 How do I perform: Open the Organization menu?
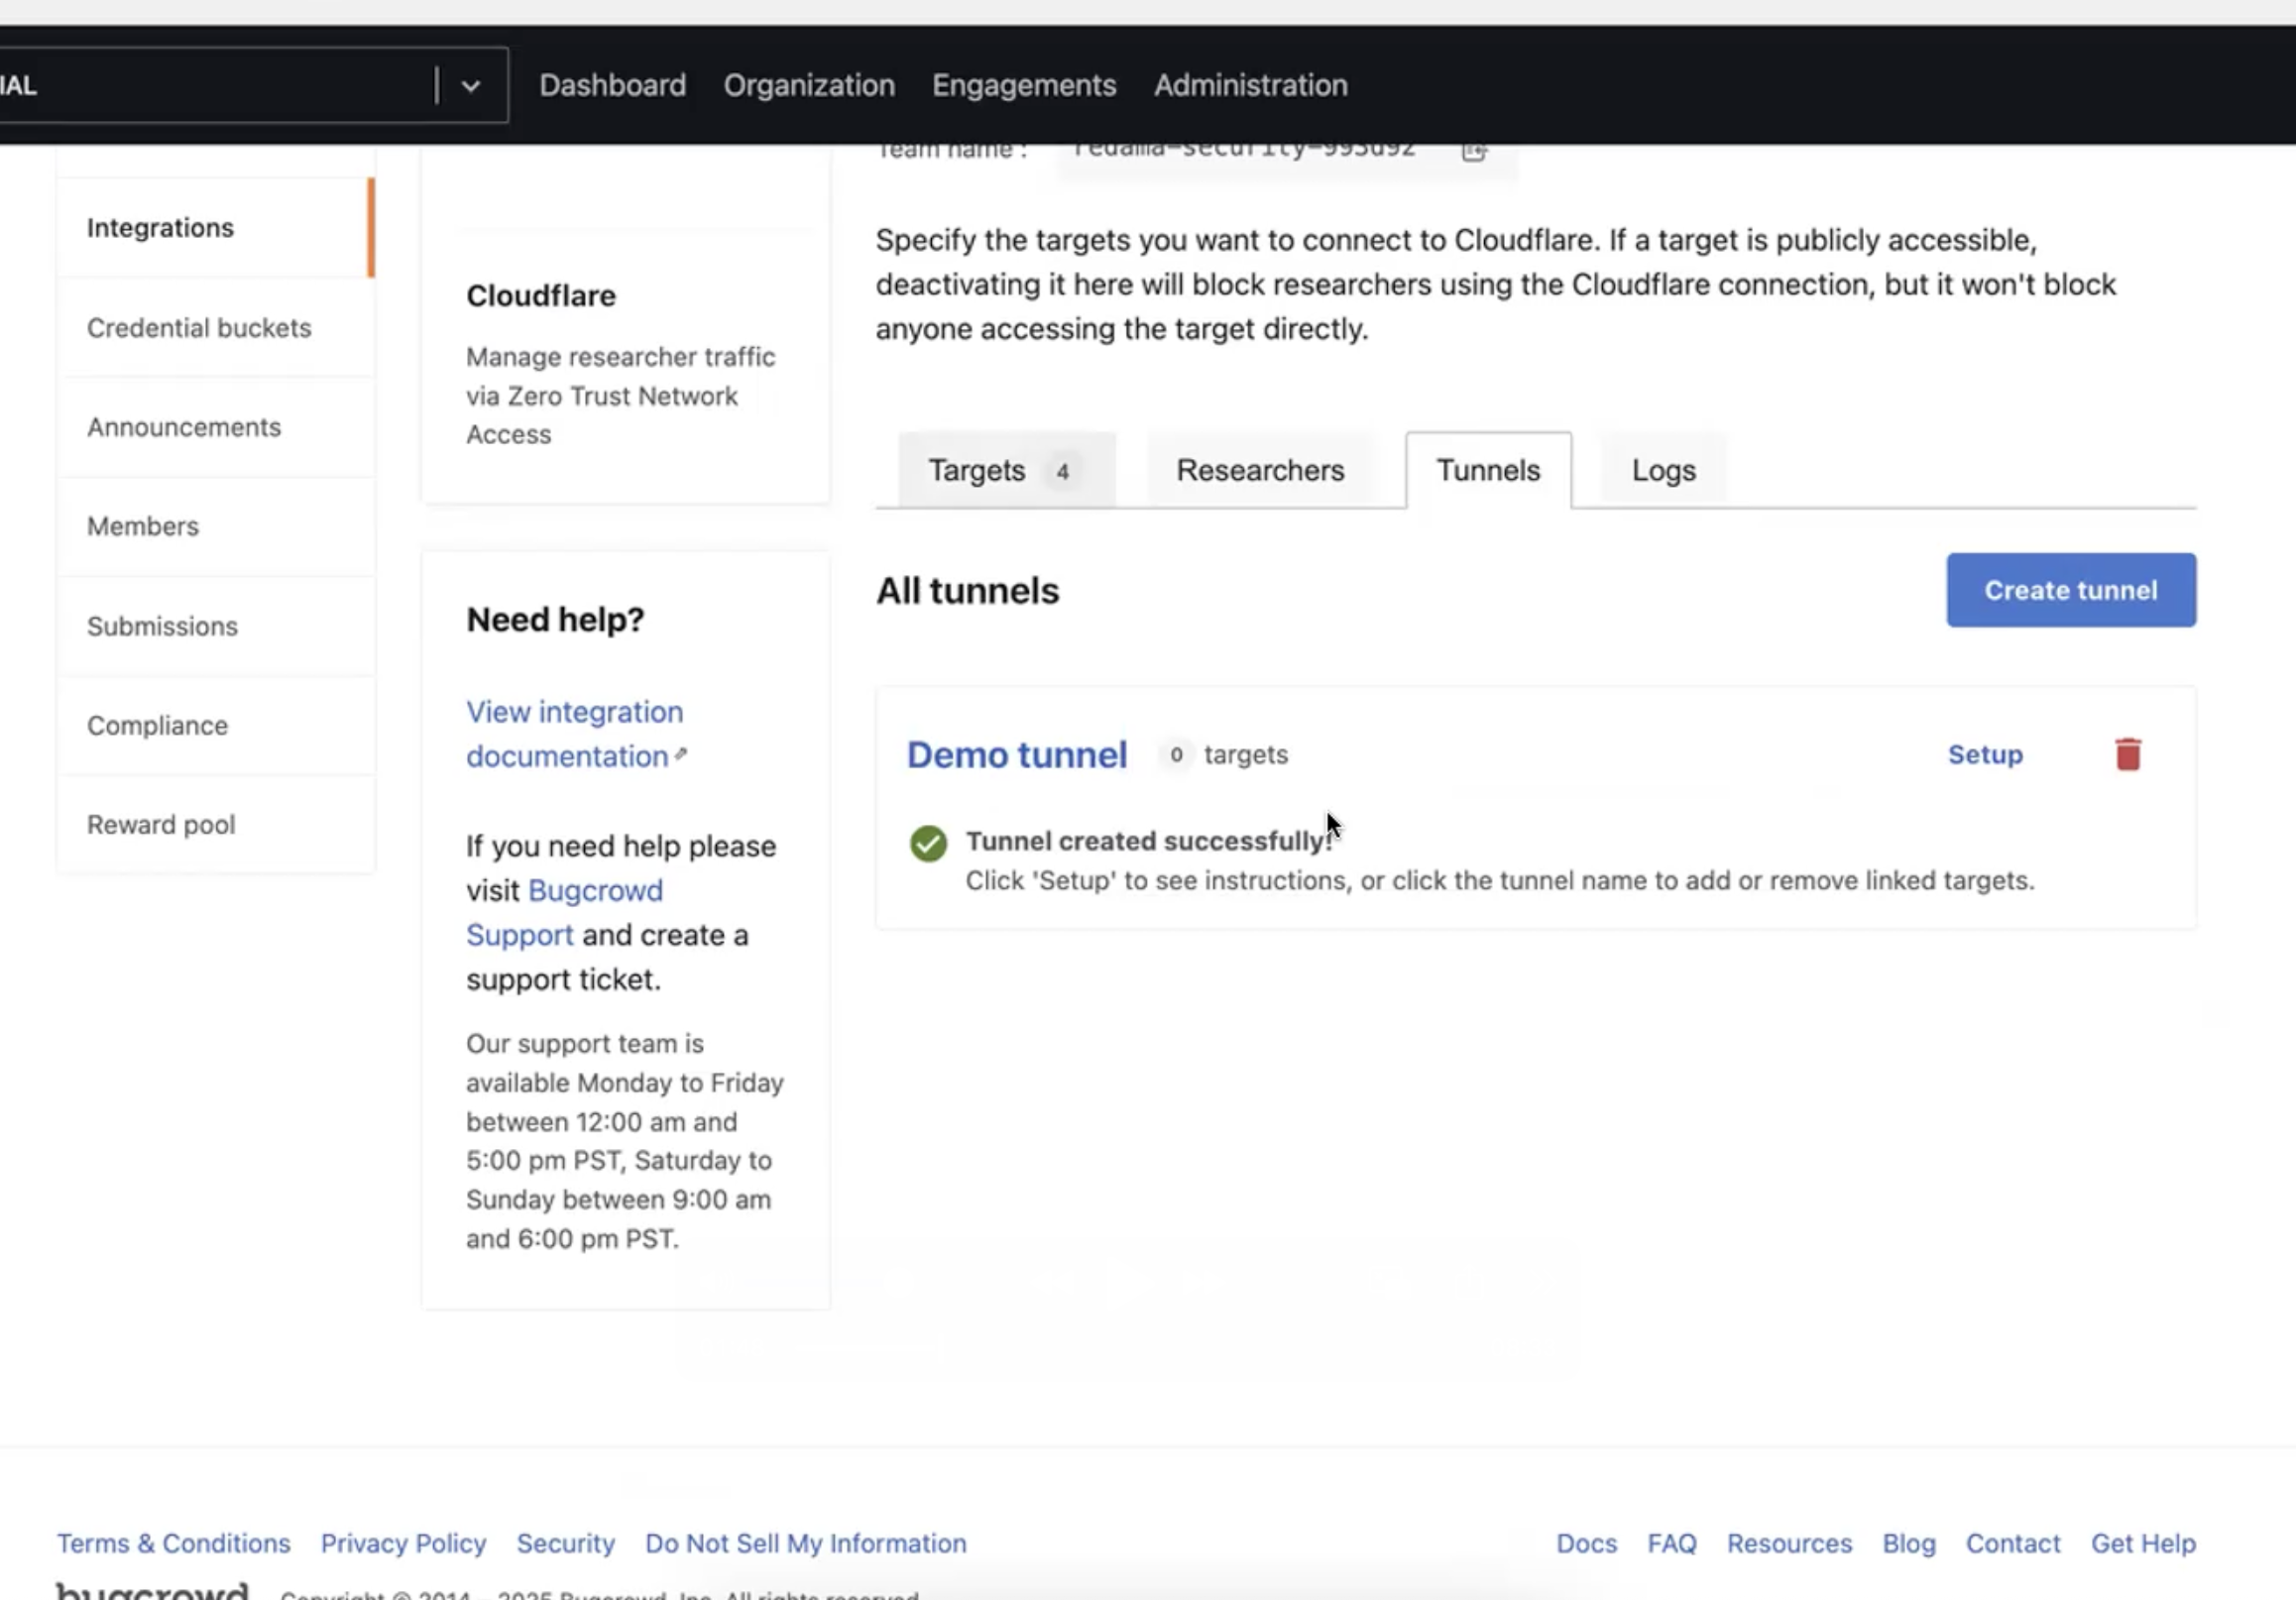[809, 85]
